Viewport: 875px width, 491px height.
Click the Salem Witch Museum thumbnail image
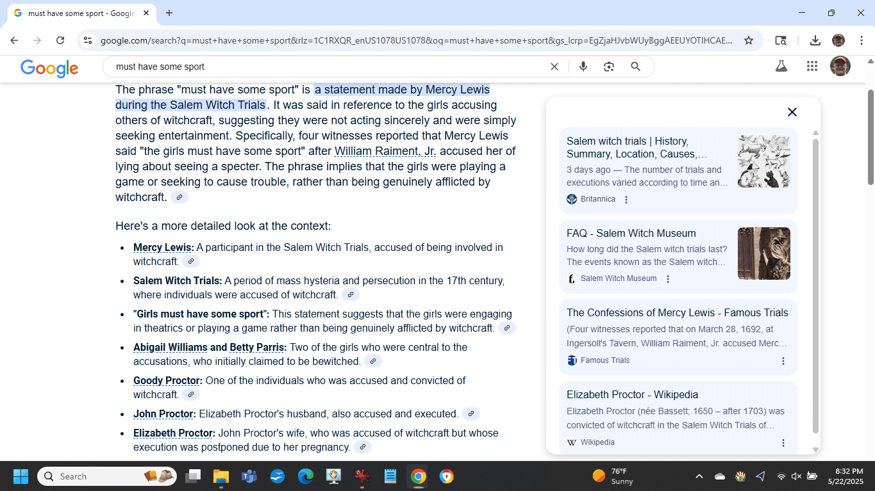[764, 254]
